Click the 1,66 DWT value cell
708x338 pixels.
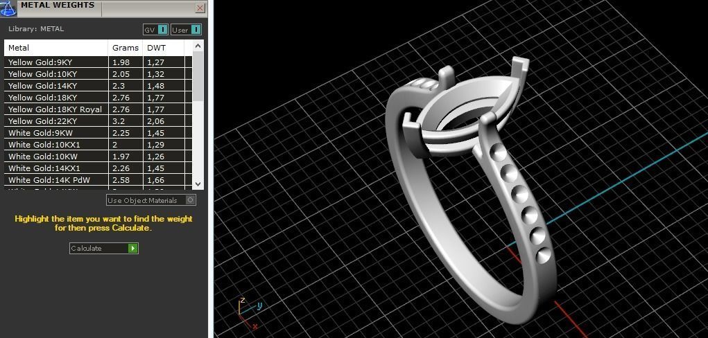(x=164, y=179)
